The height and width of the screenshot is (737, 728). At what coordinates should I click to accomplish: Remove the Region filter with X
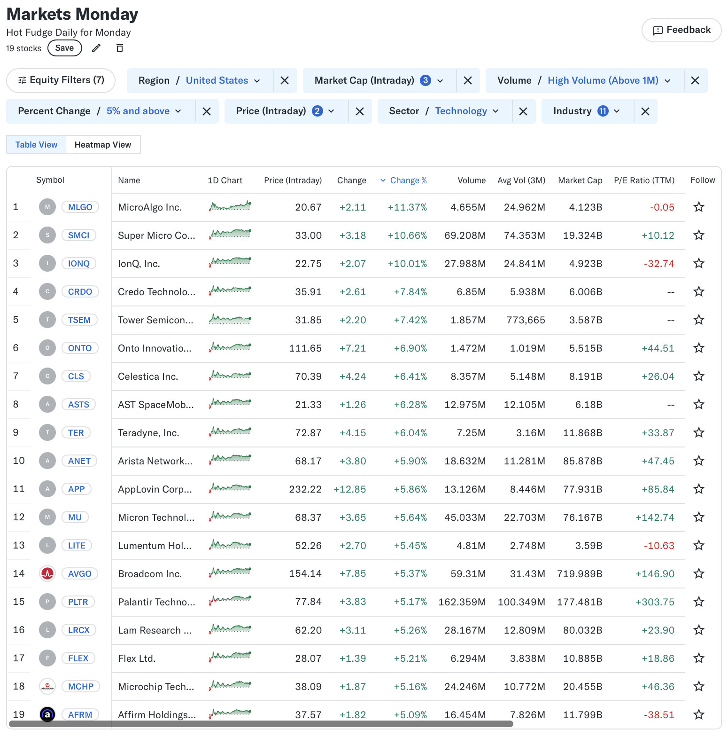(285, 80)
